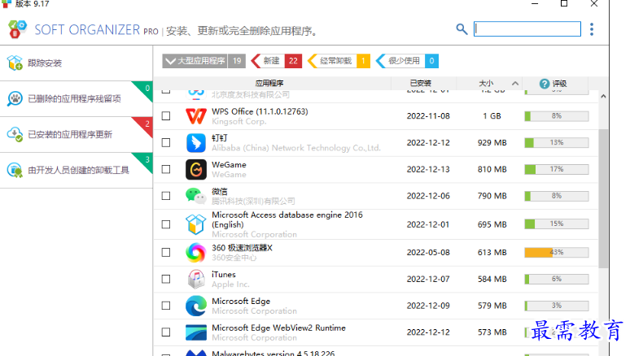The image size is (630, 356).
Task: Click the 跟踪安装 box icon
Action: pos(15,63)
